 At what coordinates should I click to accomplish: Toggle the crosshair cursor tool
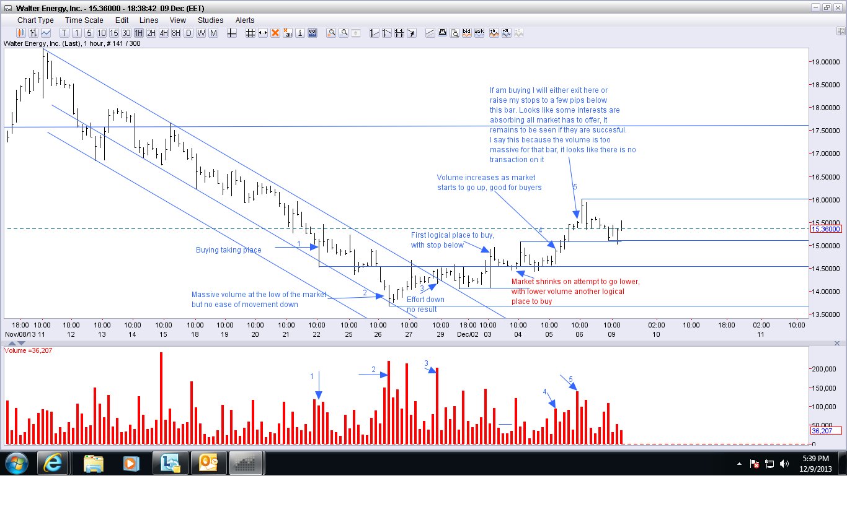point(232,33)
